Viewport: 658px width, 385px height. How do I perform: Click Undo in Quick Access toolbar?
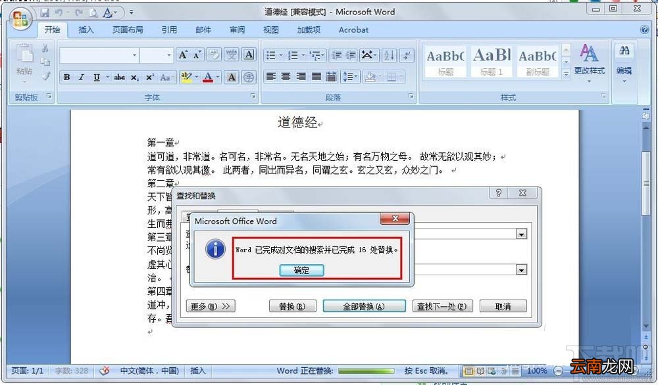coord(59,12)
